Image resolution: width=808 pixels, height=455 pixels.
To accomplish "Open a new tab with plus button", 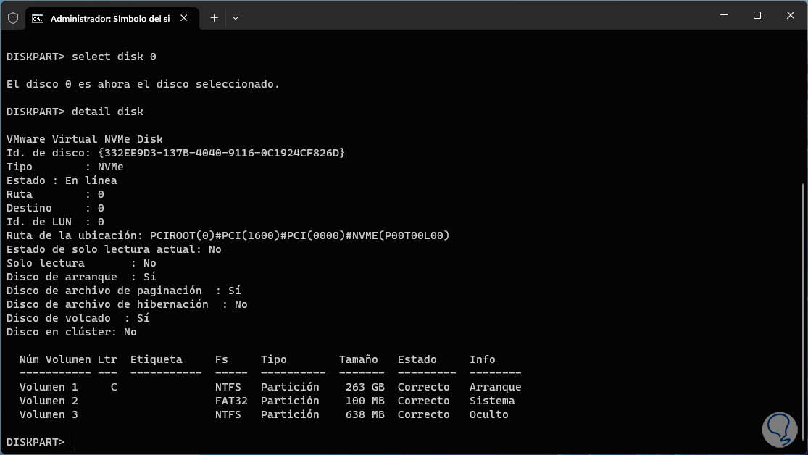I will point(214,18).
